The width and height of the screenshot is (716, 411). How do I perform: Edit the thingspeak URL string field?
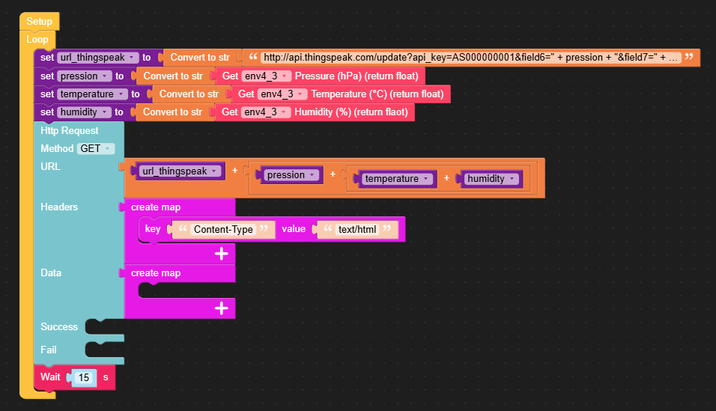pyautogui.click(x=471, y=58)
